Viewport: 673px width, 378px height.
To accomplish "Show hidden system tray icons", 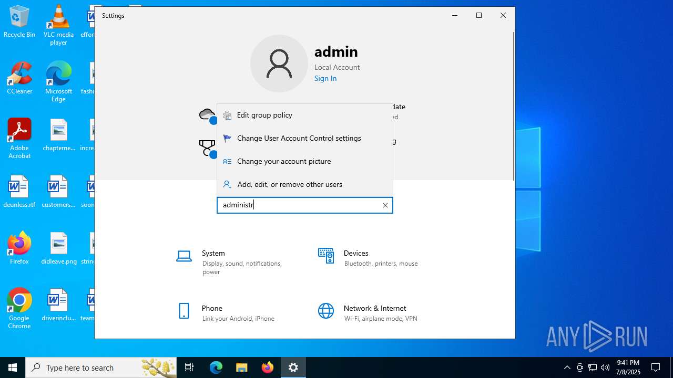I will 567,367.
